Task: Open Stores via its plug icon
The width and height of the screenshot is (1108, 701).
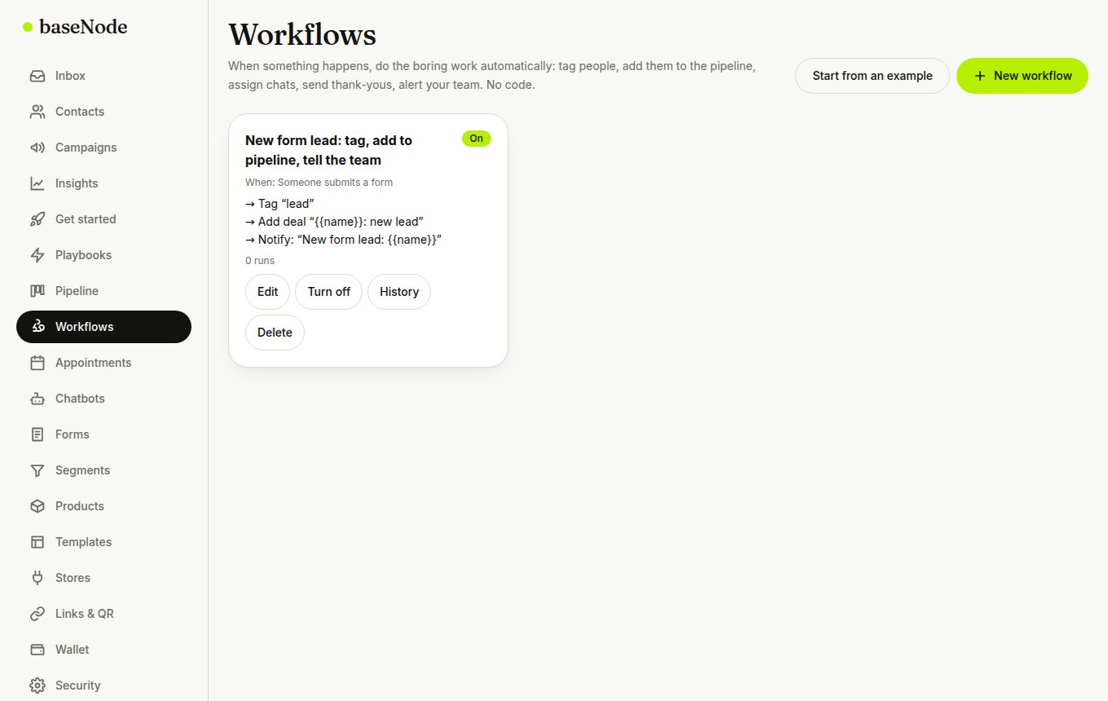Action: (37, 578)
